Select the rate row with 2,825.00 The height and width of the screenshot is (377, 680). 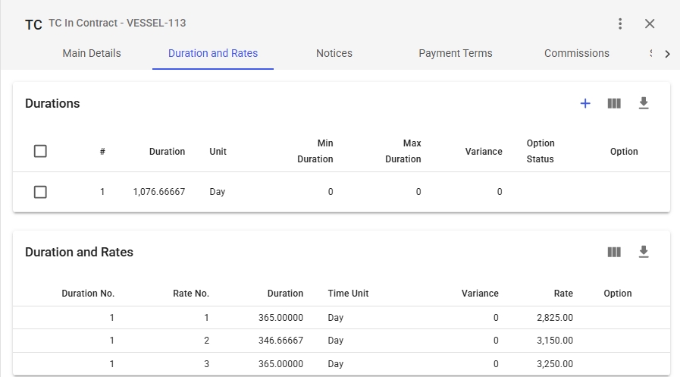(341, 317)
